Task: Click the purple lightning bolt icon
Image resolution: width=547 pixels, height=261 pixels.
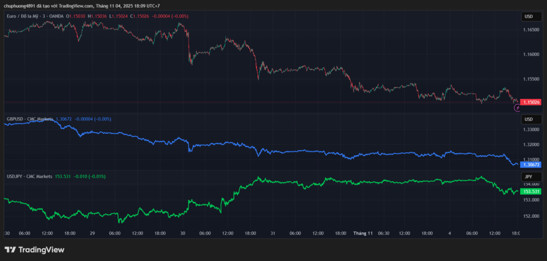Action: (517, 108)
